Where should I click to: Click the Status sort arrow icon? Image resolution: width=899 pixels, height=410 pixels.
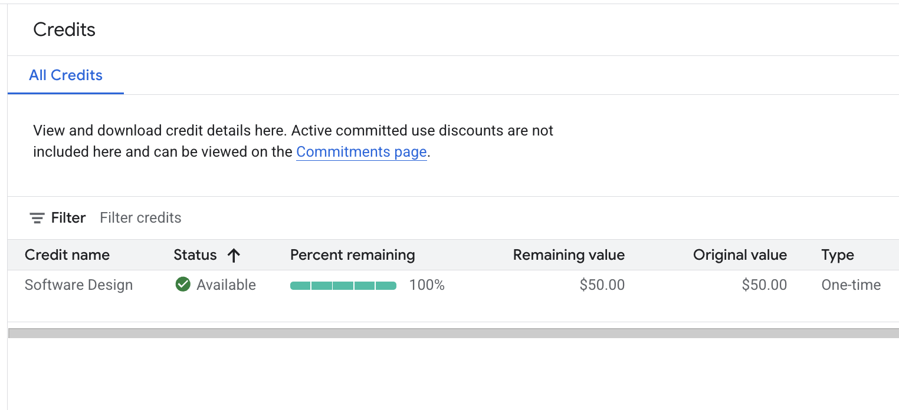pyautogui.click(x=234, y=255)
